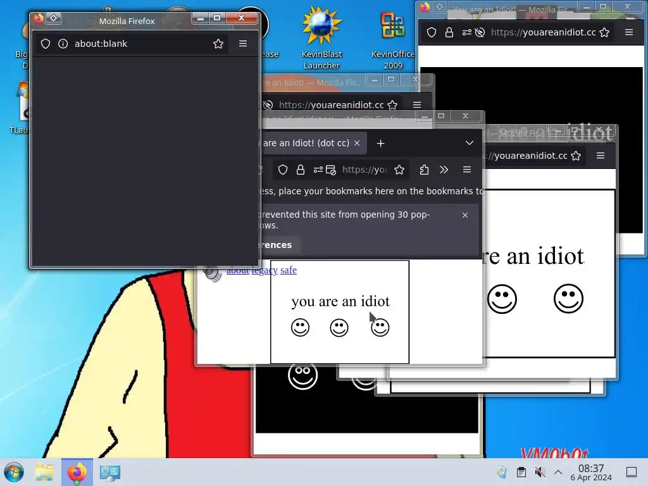Open permissions icon in top-right youareanidiot window
This screenshot has height=486, width=648.
[466, 32]
